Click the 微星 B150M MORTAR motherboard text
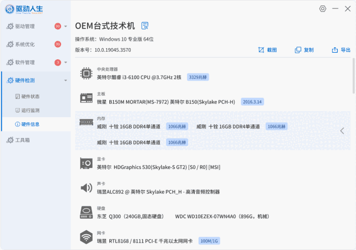The image size is (356, 250). coord(166,102)
